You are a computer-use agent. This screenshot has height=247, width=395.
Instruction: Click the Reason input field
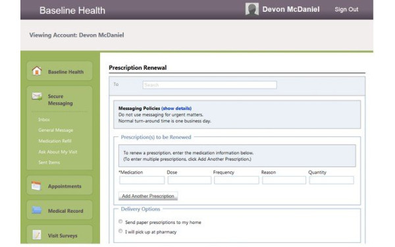pos(284,180)
